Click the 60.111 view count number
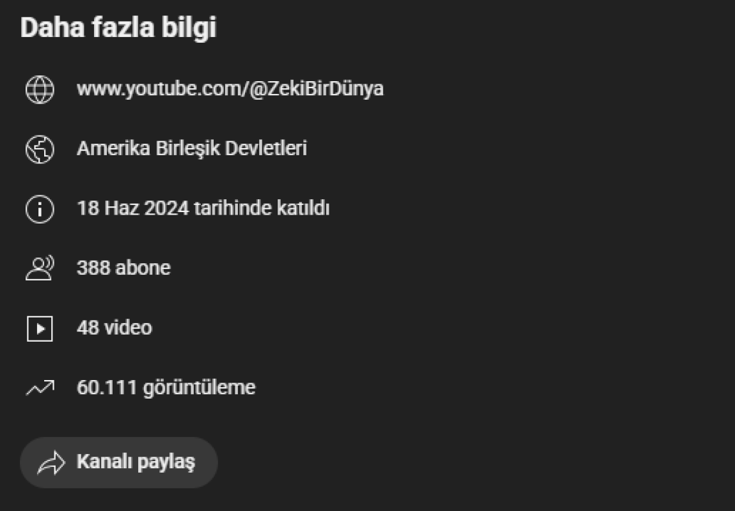The image size is (735, 511). [107, 388]
